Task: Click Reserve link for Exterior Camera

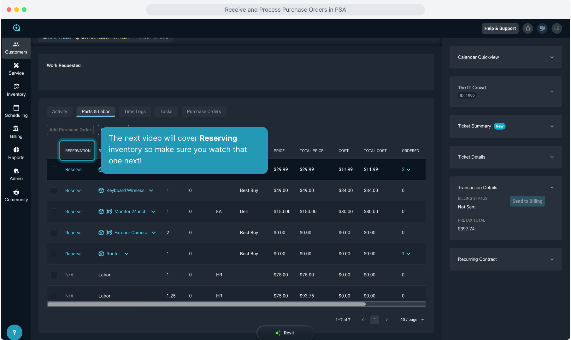Action: [73, 233]
